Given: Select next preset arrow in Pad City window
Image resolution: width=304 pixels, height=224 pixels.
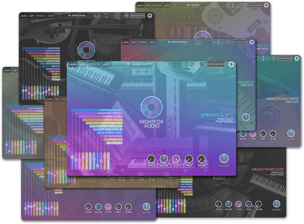Looking at the screenshot, I should click(215, 5).
